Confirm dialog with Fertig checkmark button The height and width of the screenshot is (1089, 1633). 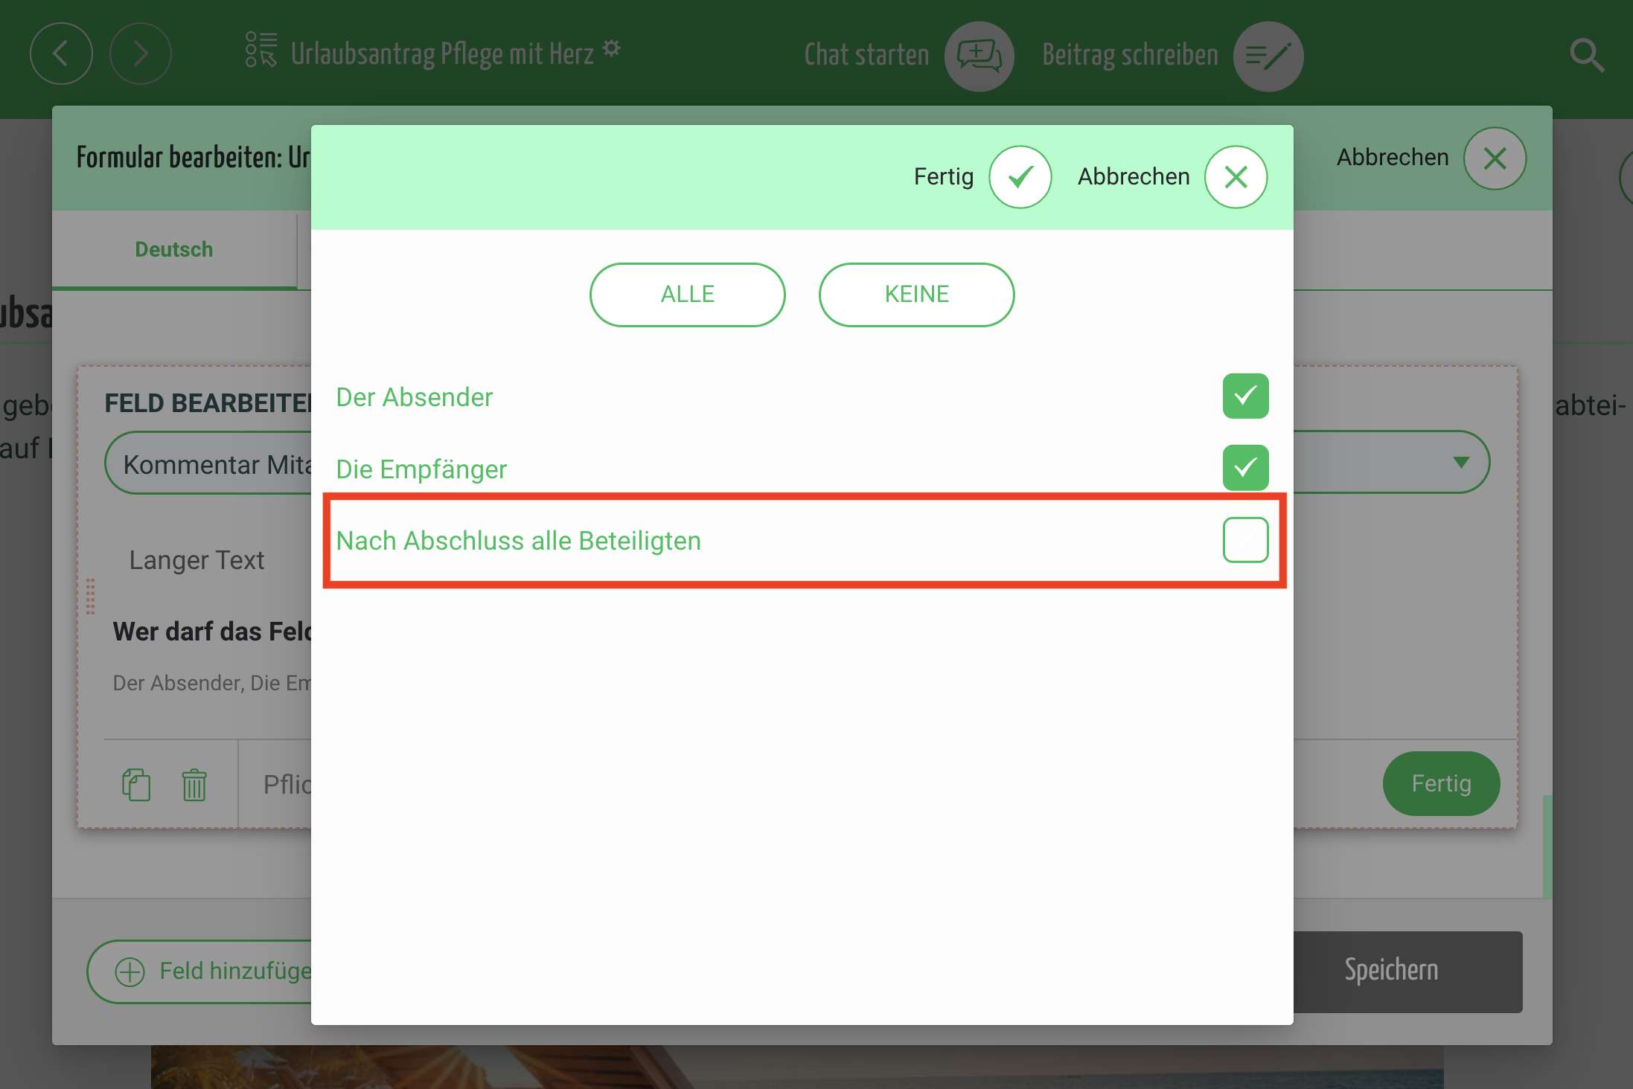coord(1020,177)
